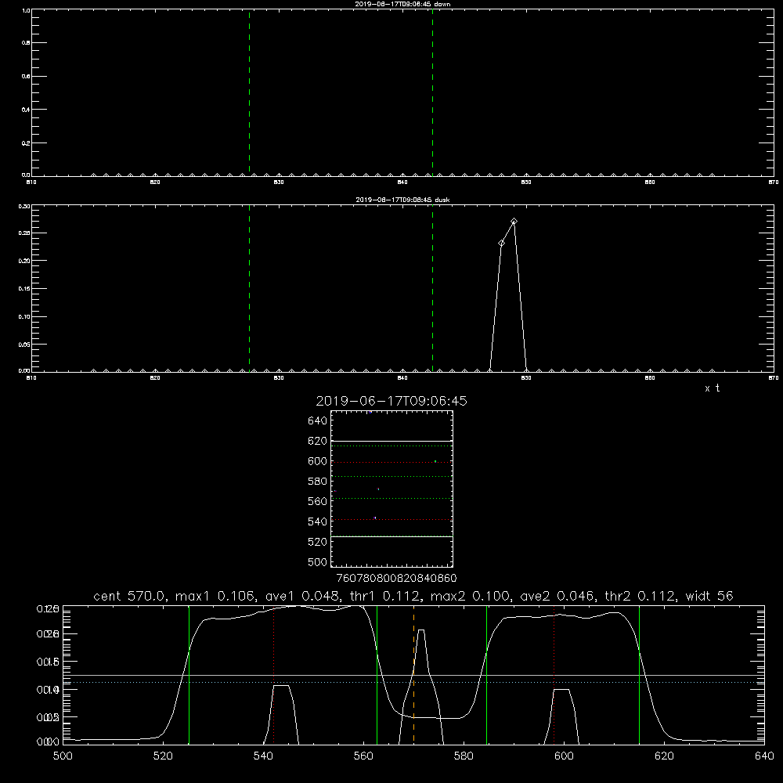Viewport: 783px width, 783px height.
Task: Click the orange dashed center line at 570
Action: [413, 674]
